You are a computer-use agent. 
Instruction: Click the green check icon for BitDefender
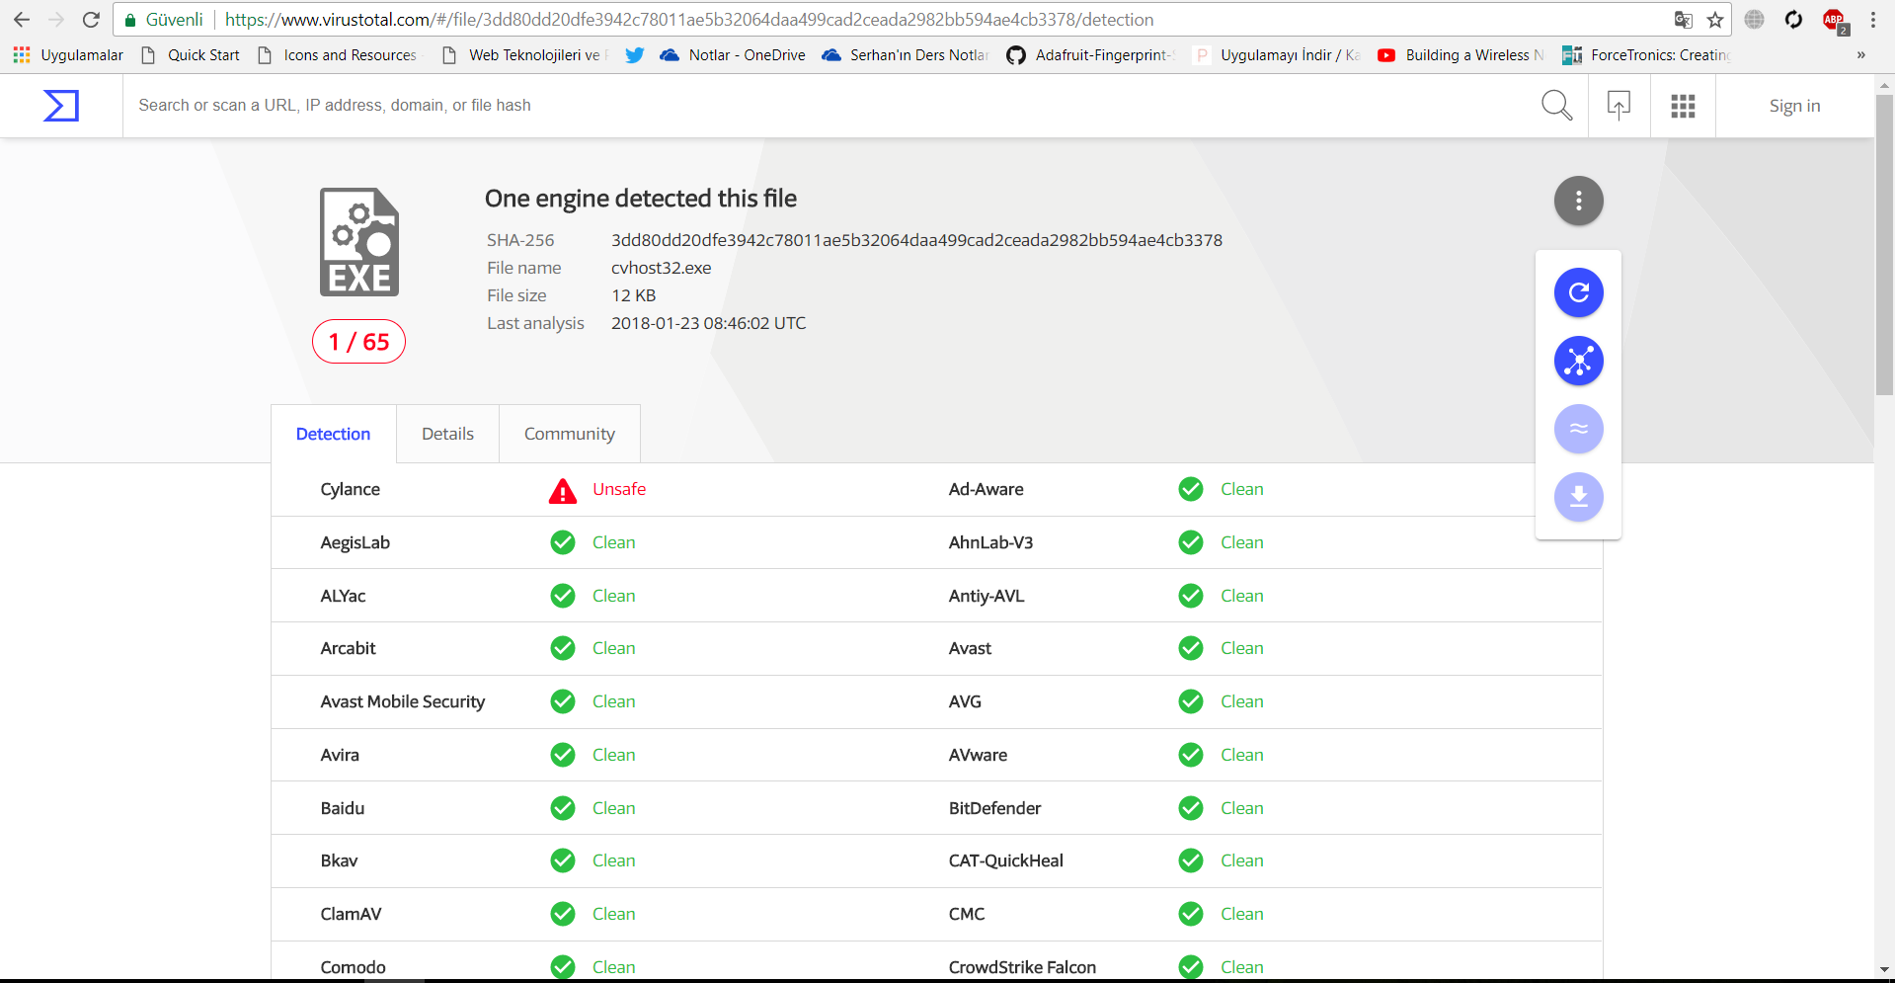click(1191, 808)
